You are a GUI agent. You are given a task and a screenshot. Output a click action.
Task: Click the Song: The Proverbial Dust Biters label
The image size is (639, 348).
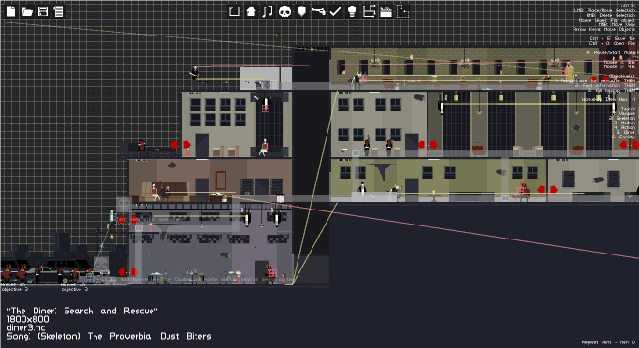coord(109,336)
